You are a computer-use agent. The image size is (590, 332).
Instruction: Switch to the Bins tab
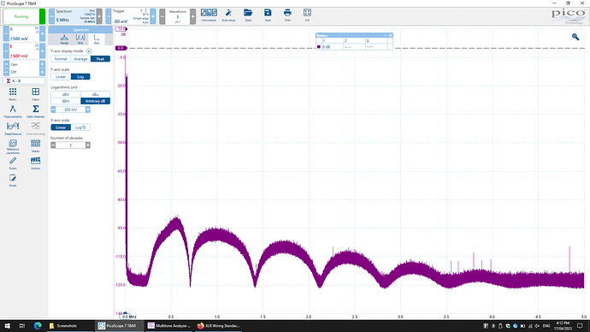(x=80, y=39)
